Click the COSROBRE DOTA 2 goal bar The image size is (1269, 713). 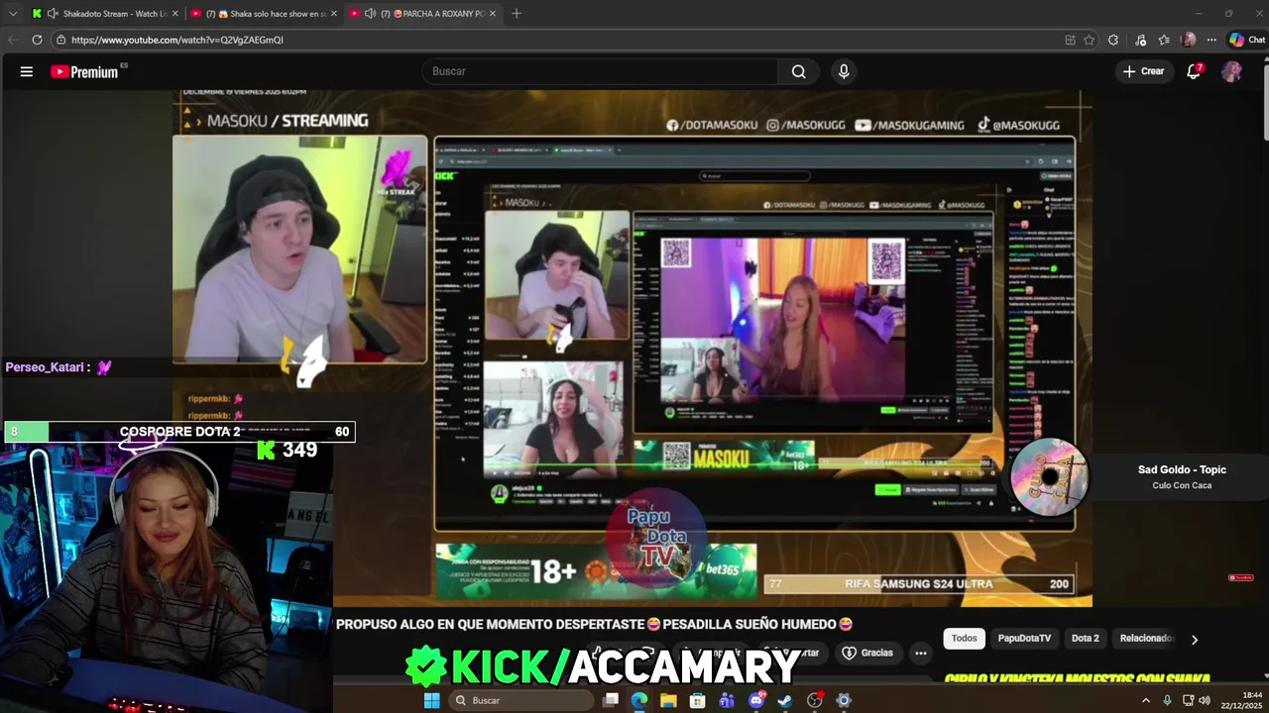click(x=179, y=432)
